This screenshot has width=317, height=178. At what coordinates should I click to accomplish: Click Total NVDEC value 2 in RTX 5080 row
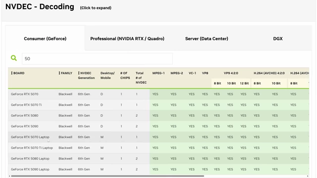pyautogui.click(x=137, y=115)
